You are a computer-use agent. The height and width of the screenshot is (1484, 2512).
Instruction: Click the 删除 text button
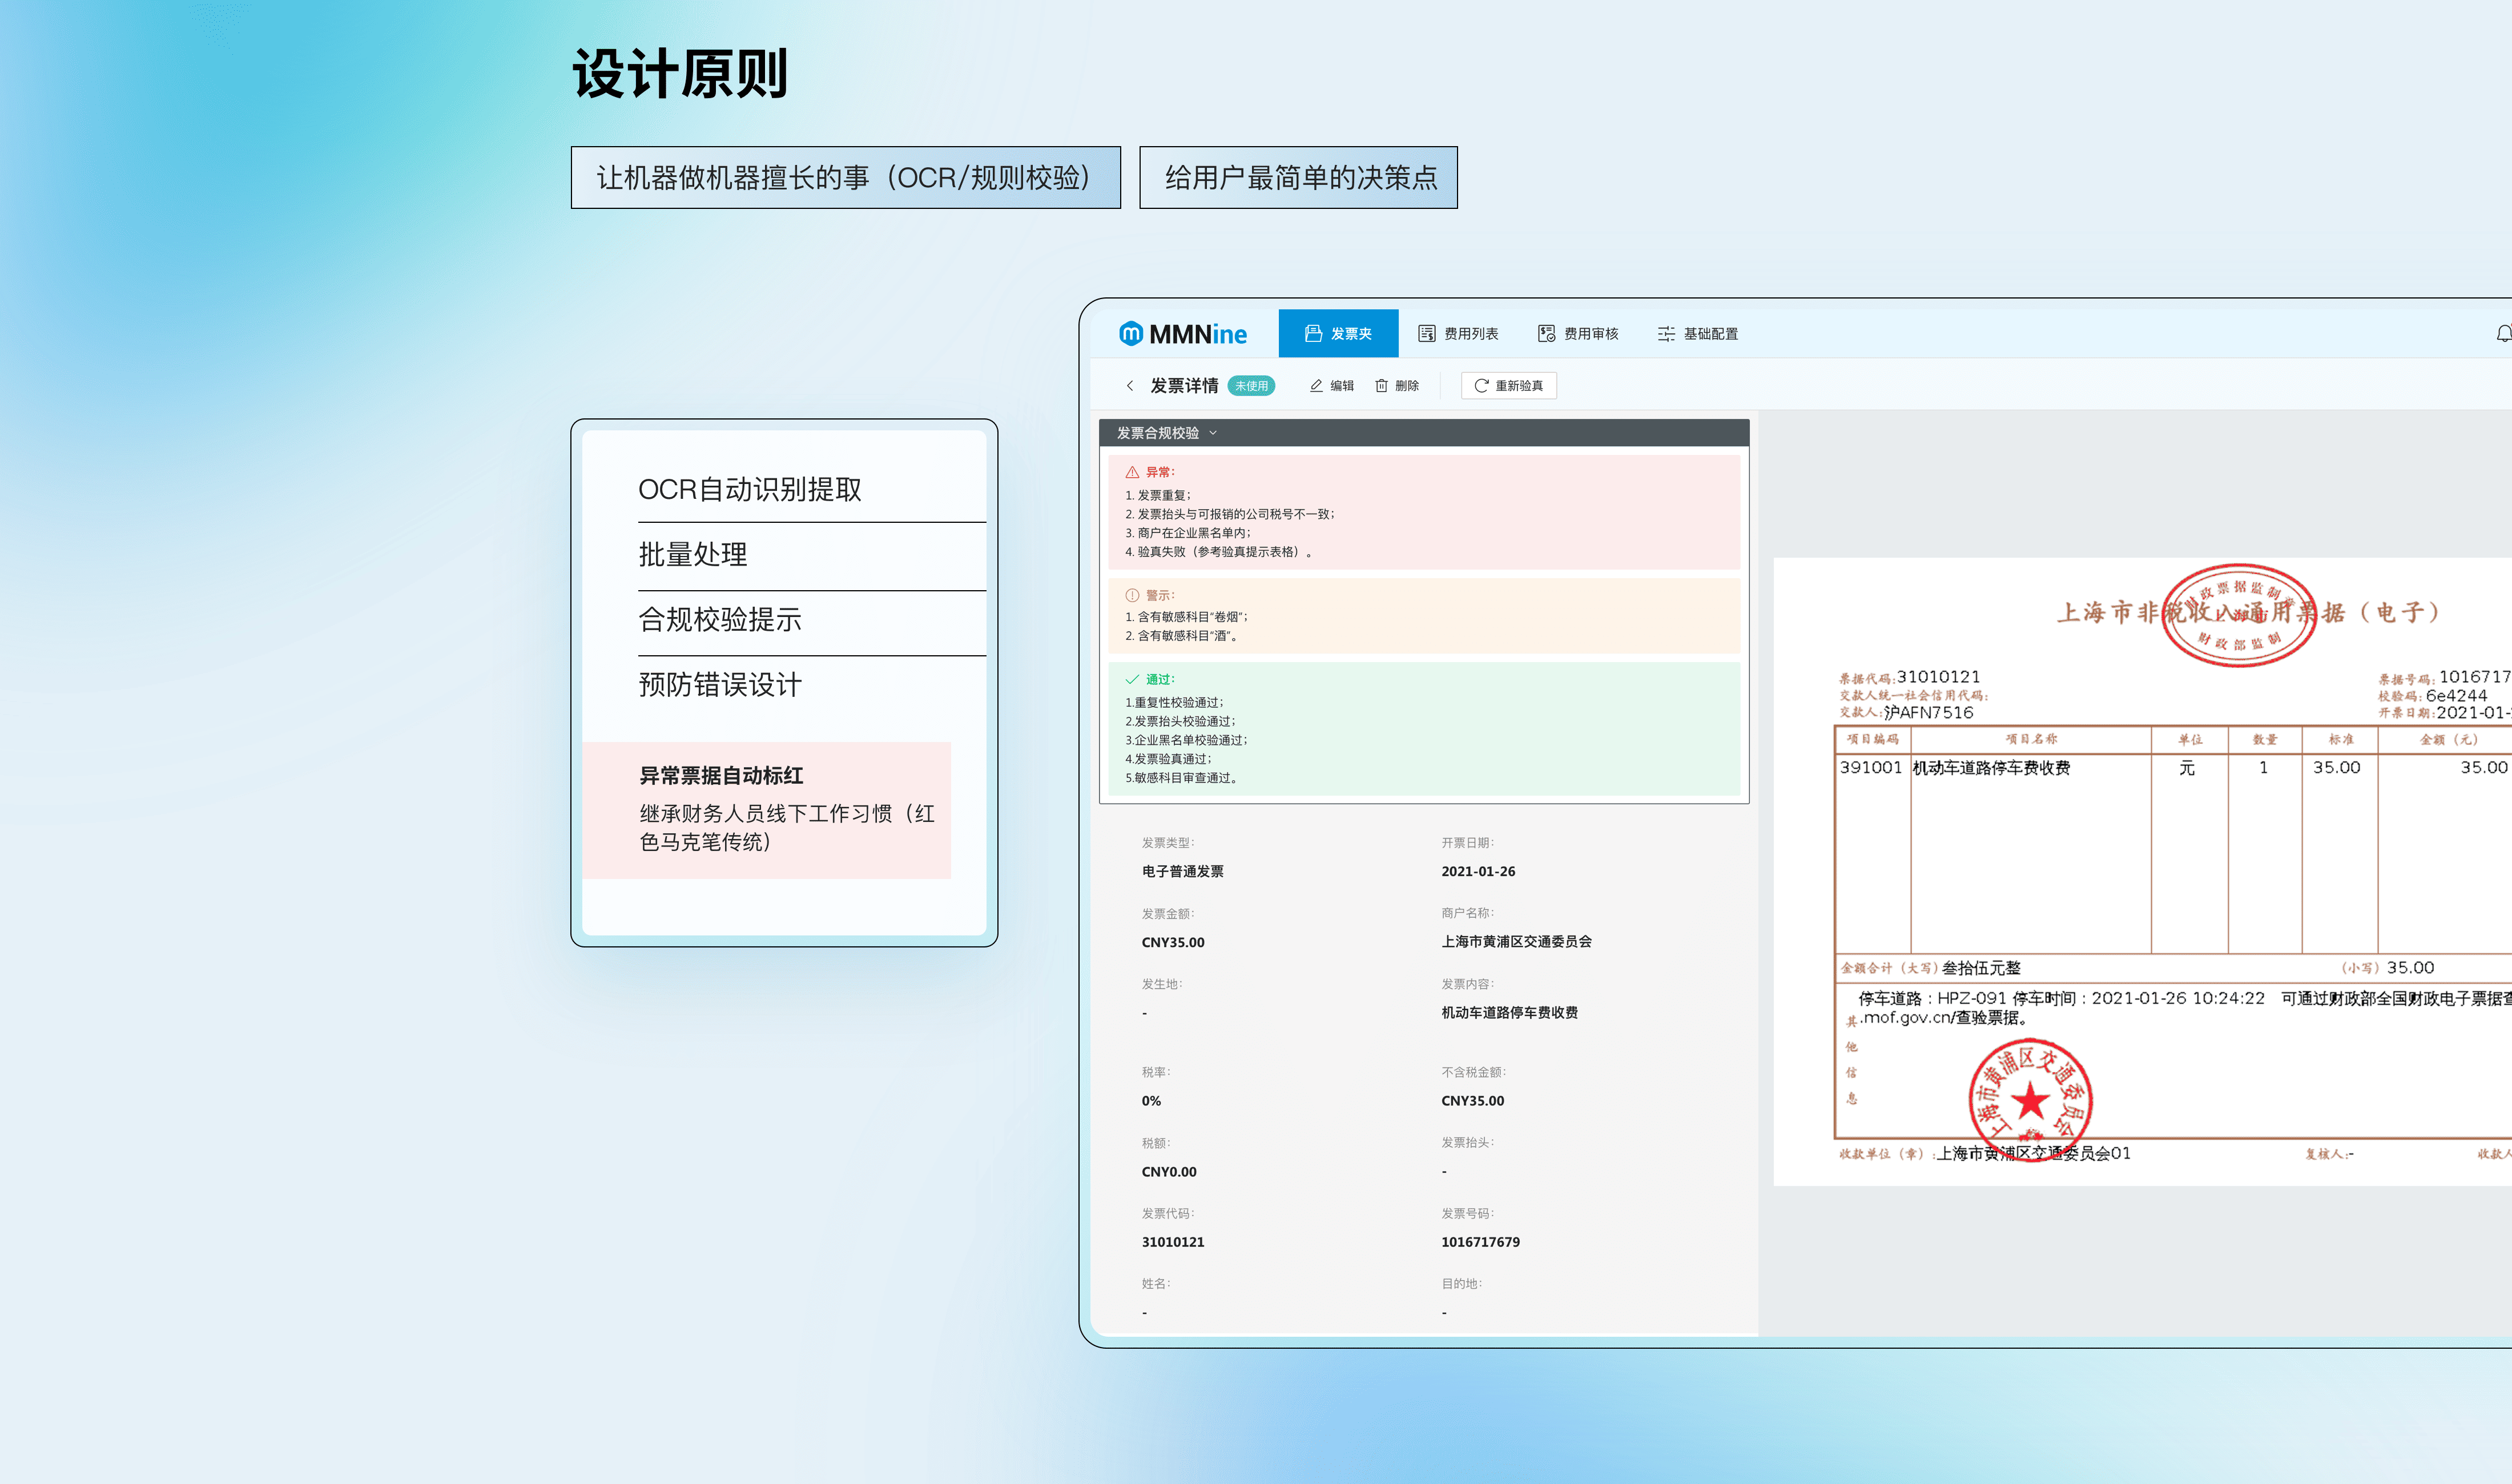click(x=1407, y=386)
